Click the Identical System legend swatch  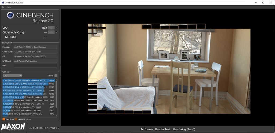click(x=16, y=119)
